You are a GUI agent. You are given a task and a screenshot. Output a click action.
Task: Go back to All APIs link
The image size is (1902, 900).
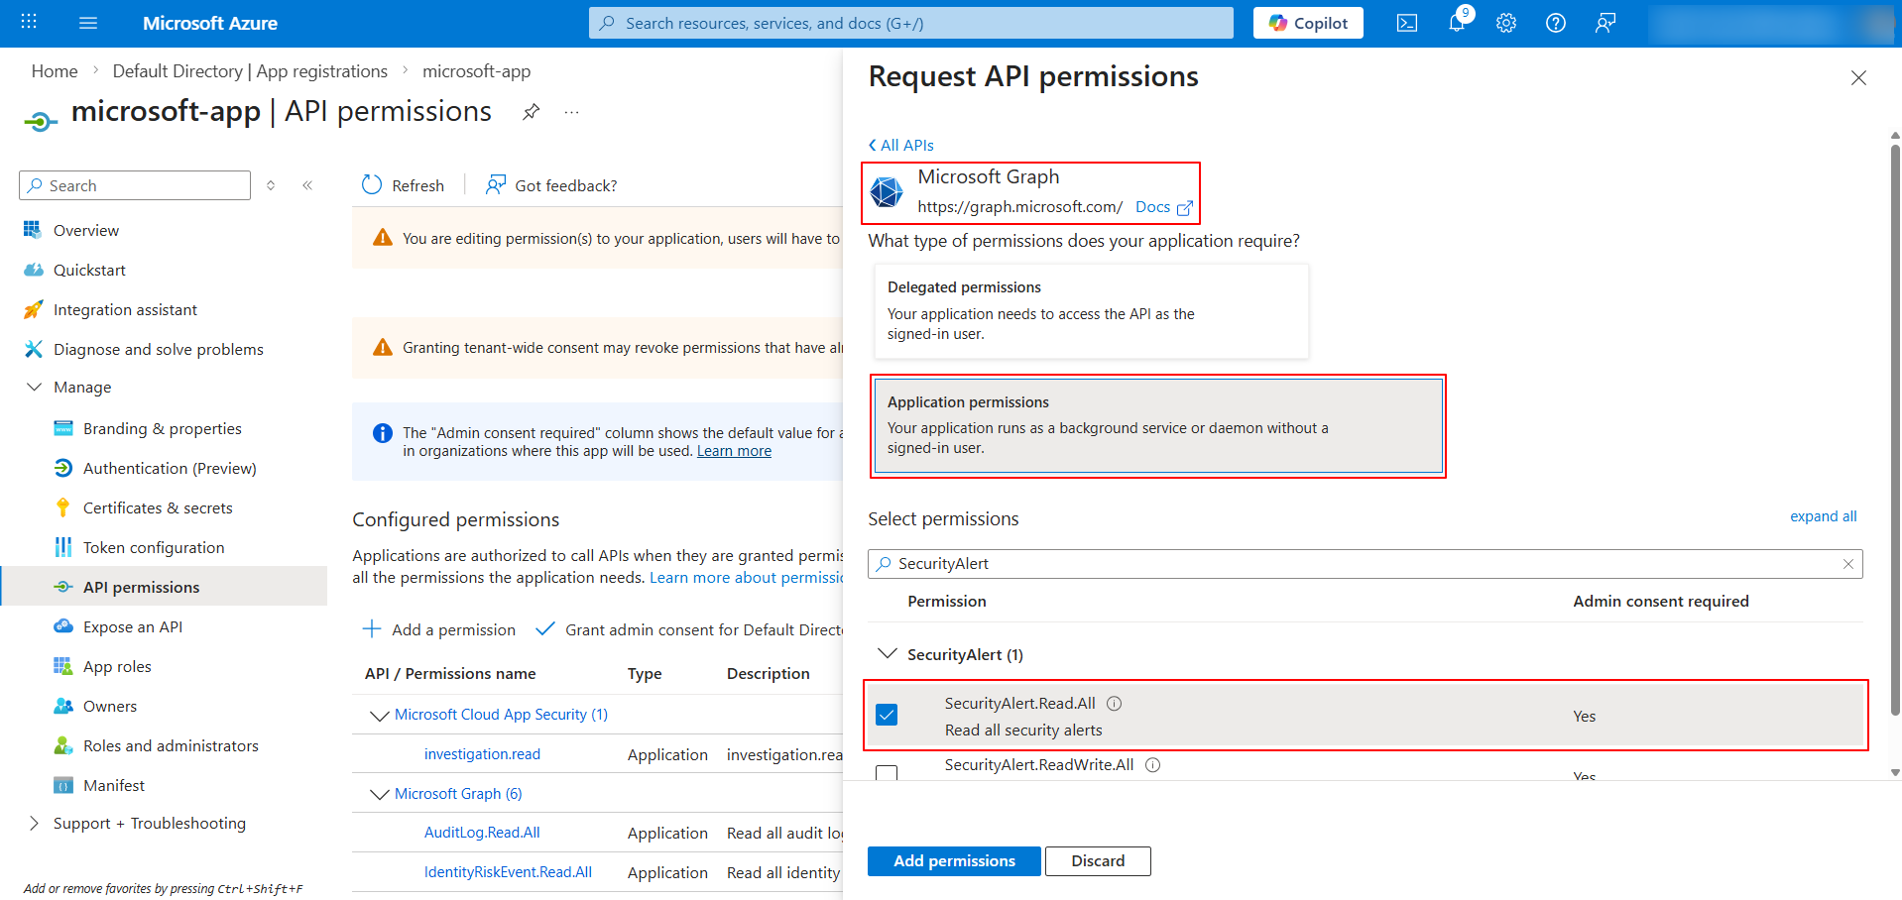901,145
